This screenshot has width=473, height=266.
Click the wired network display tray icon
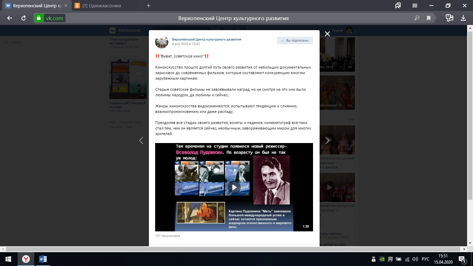(390, 259)
